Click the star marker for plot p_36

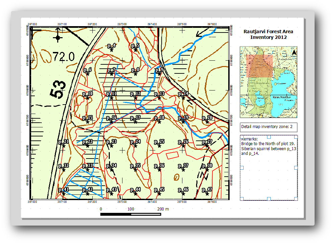pos(159,170)
